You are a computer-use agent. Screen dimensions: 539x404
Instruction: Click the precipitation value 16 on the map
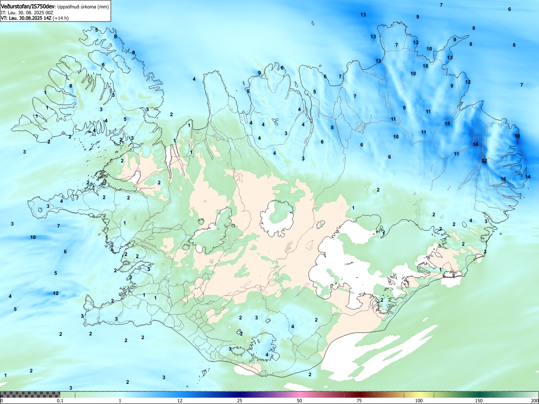(503, 179)
